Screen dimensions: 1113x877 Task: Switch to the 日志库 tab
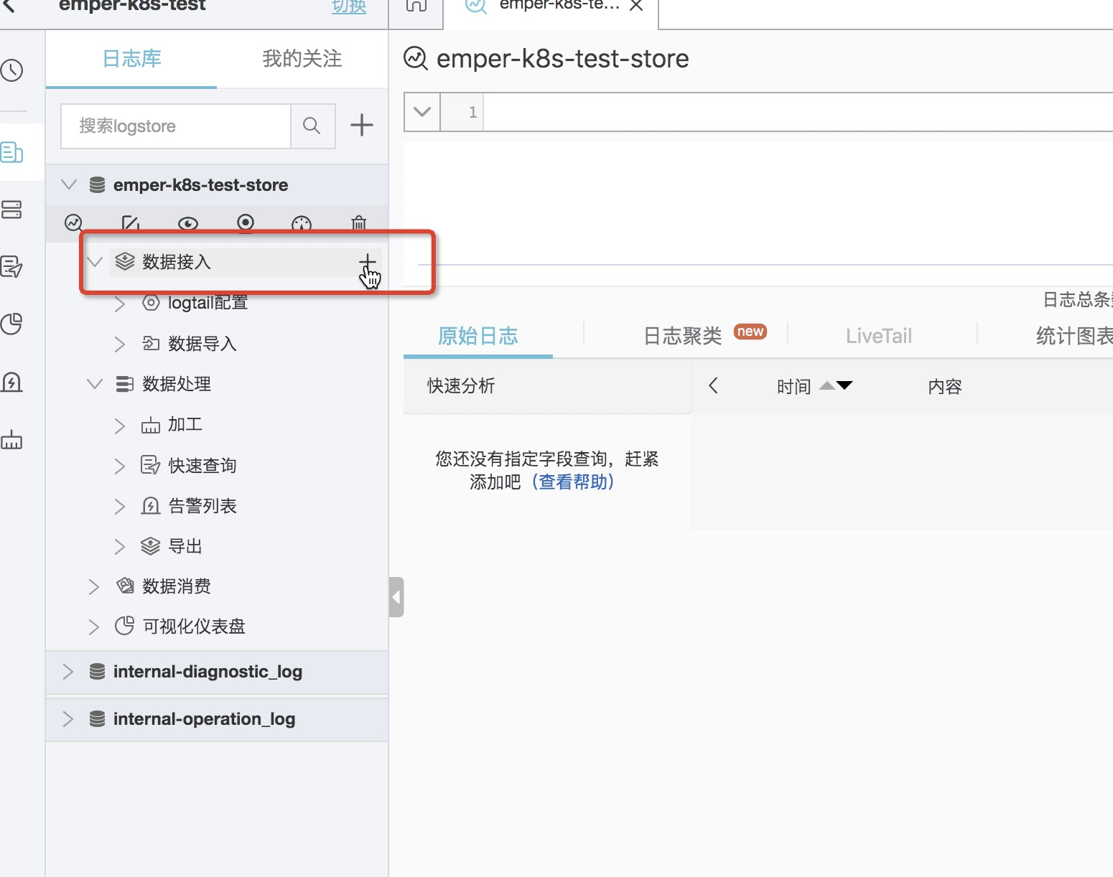[x=131, y=59]
